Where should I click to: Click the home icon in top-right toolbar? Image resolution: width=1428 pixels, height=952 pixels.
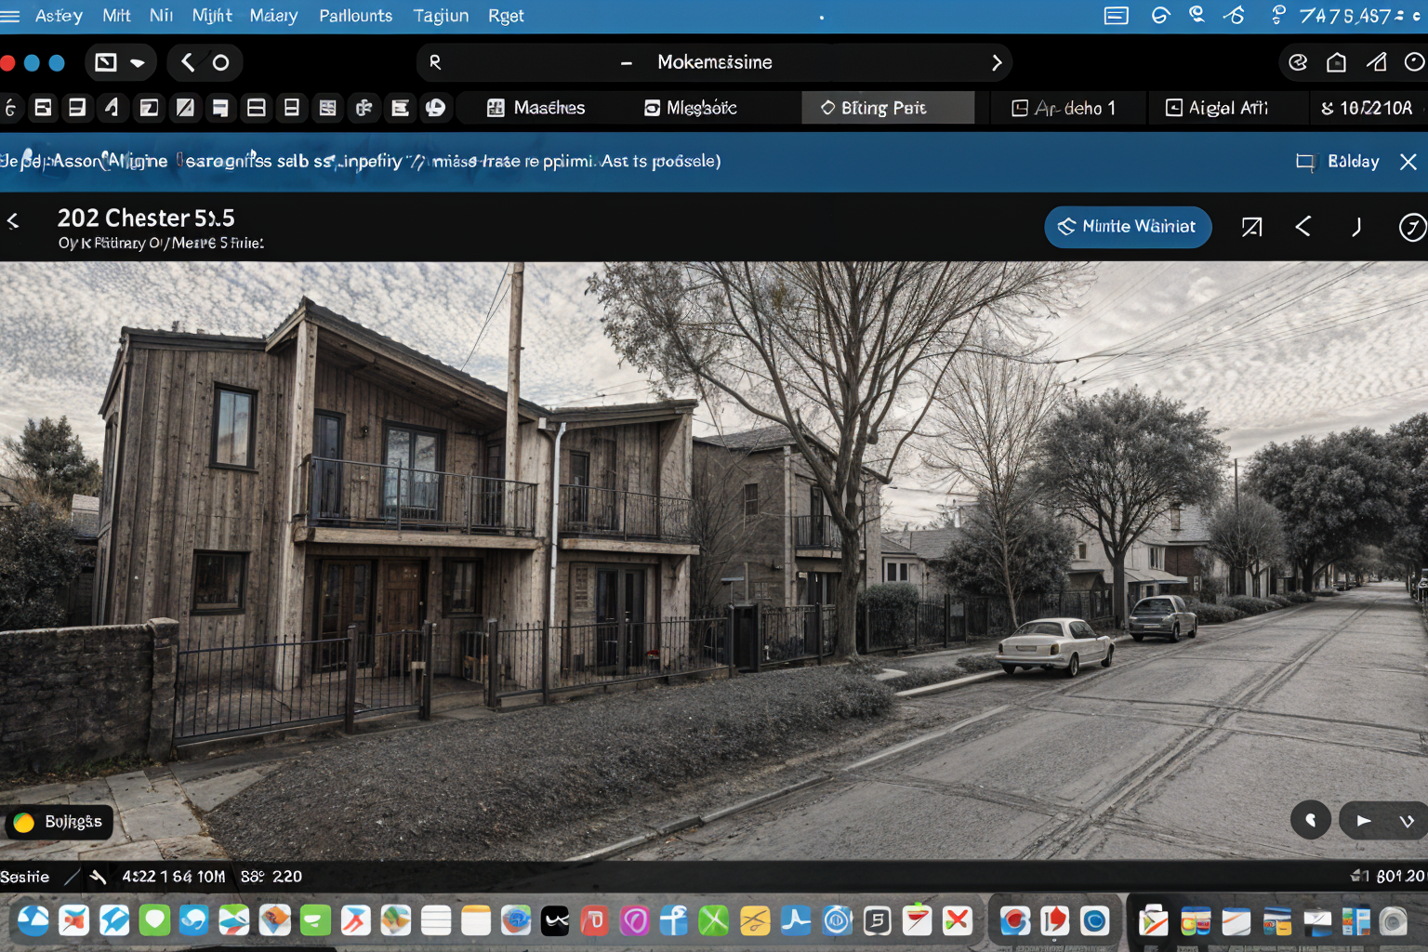(1336, 62)
